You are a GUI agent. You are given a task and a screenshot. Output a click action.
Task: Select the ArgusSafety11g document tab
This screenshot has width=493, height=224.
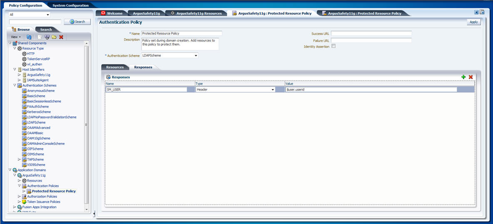[147, 13]
